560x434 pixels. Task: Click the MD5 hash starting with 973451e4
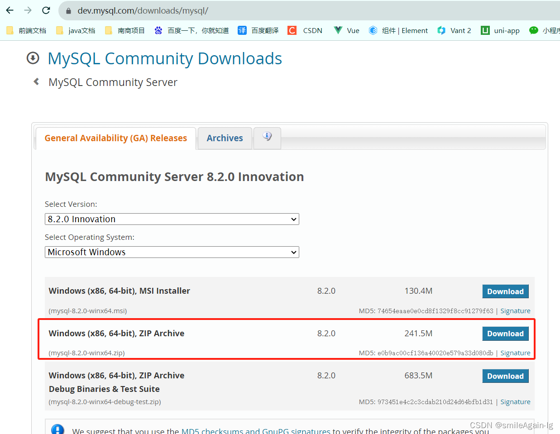pos(435,402)
